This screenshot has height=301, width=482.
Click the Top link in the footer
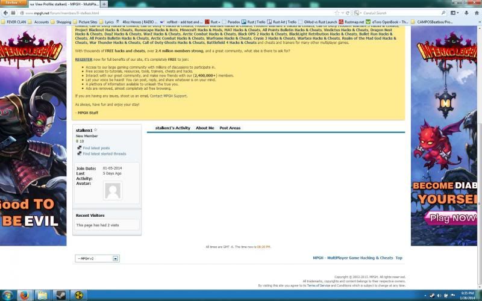click(x=399, y=258)
